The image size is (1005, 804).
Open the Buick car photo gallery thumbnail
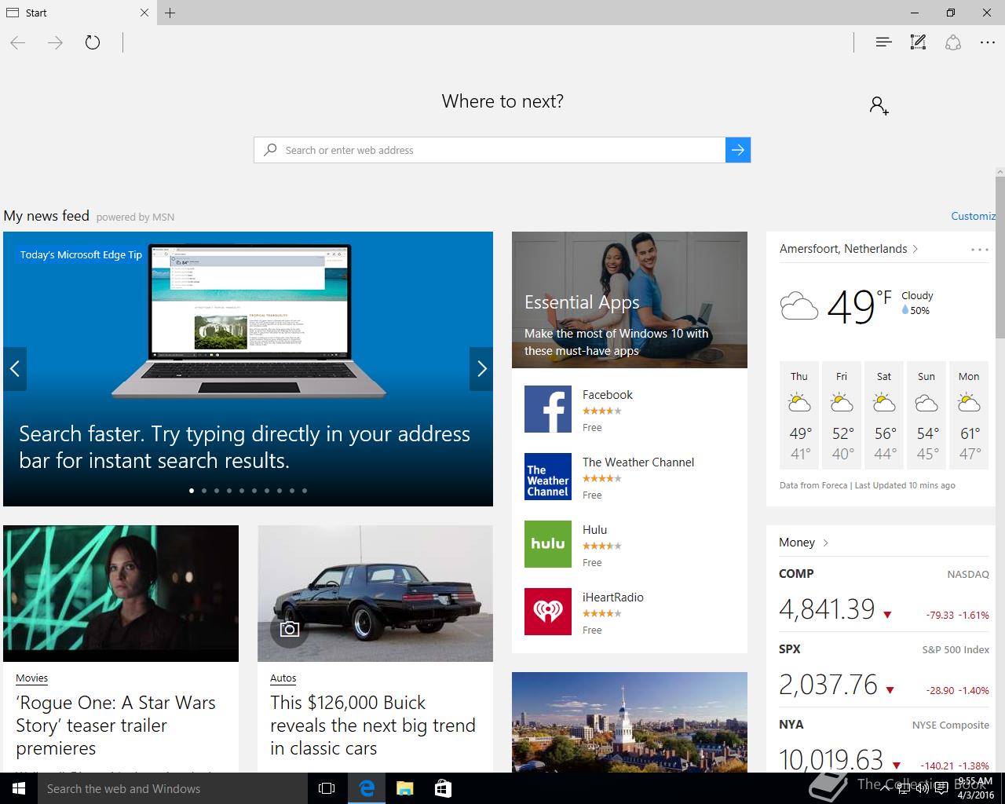(375, 594)
